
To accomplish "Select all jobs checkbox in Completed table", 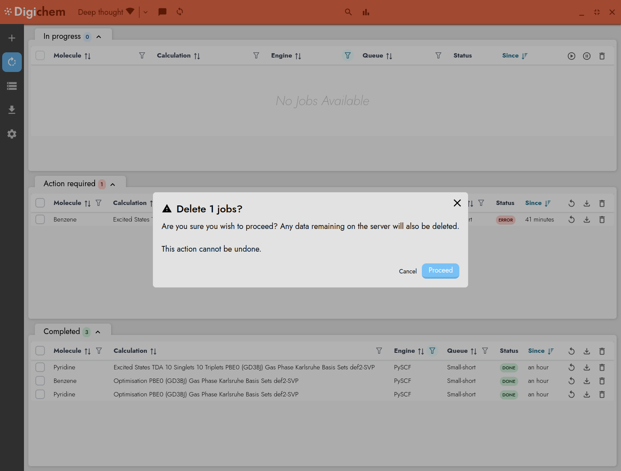I will (x=40, y=351).
